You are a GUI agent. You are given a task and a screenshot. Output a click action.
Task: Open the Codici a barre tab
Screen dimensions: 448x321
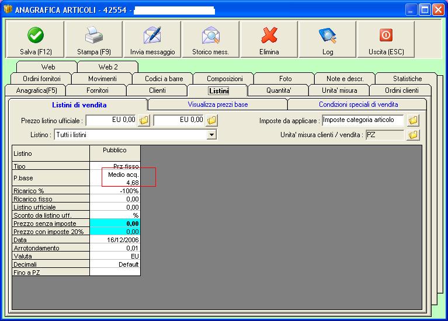pos(164,79)
